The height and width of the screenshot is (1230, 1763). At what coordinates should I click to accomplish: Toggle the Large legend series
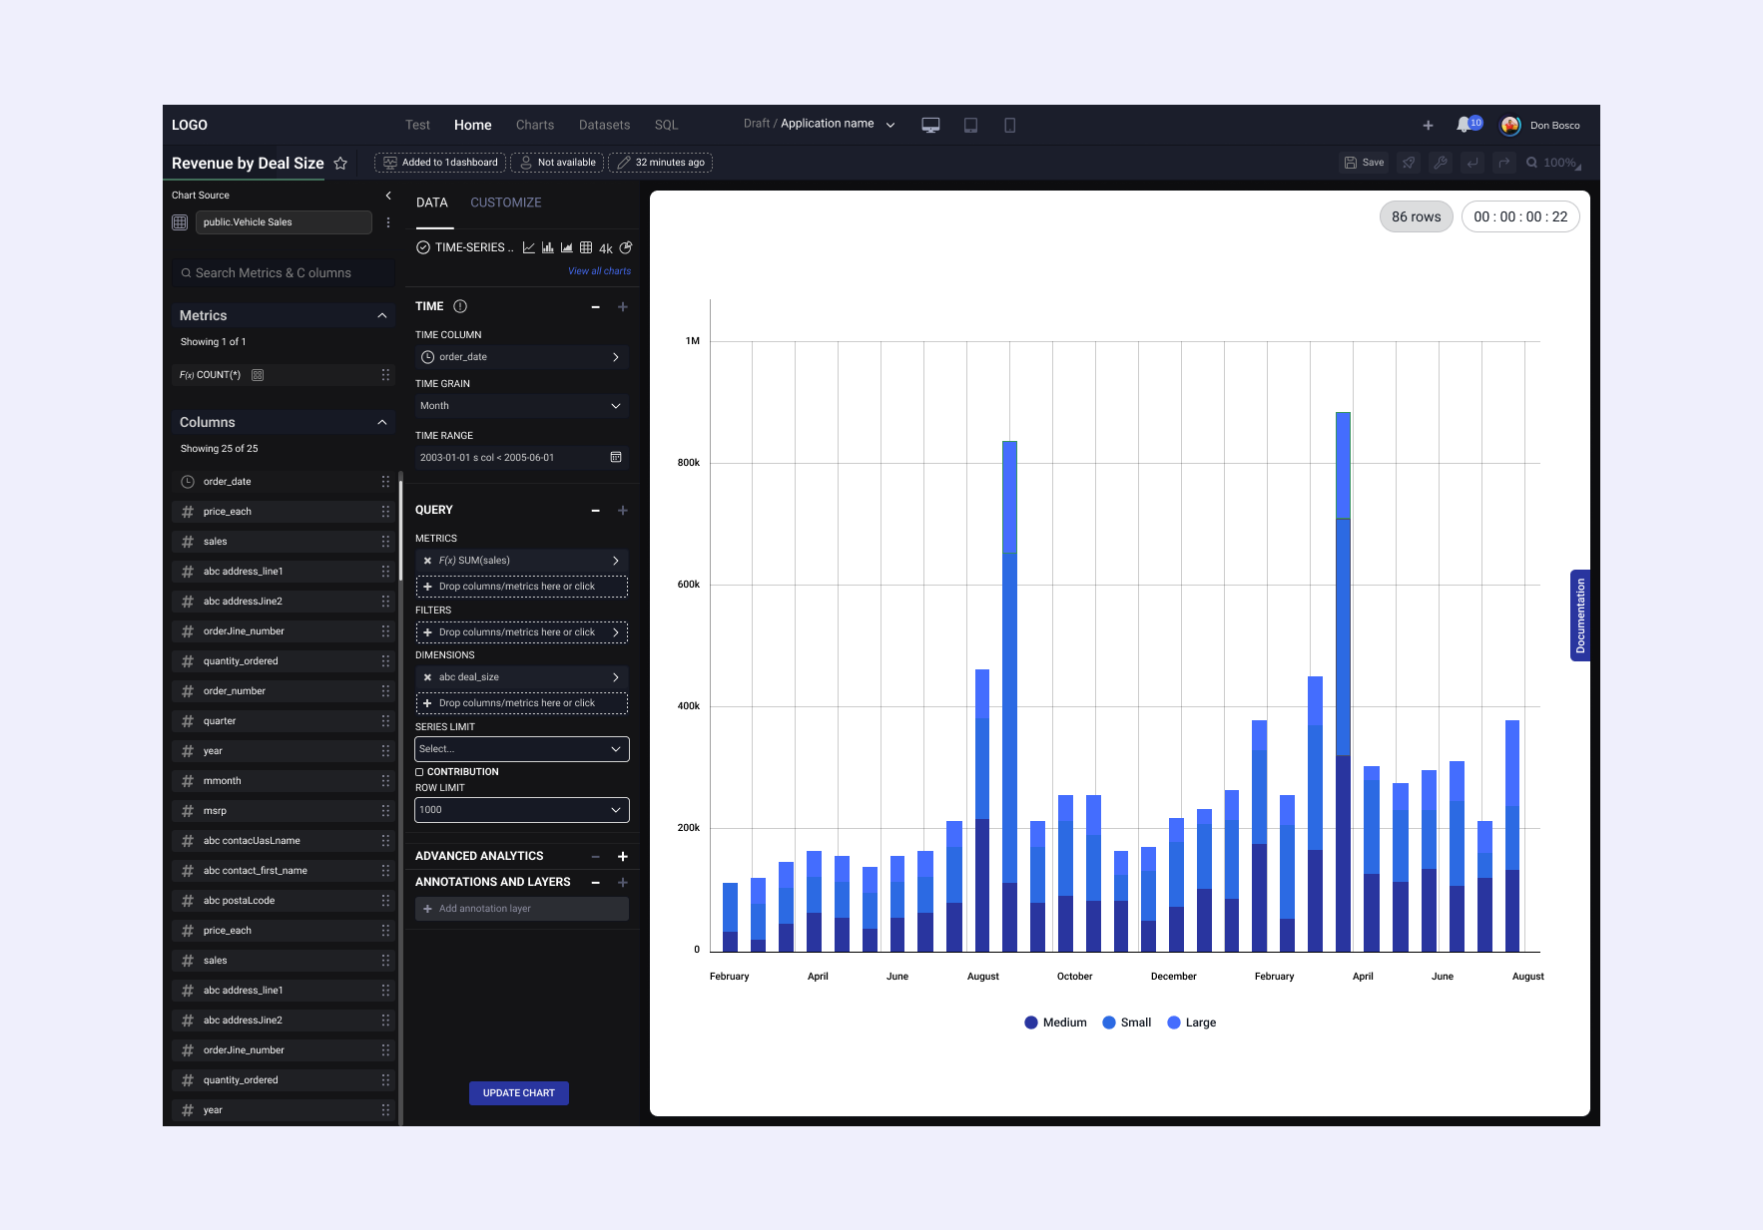point(1192,1023)
